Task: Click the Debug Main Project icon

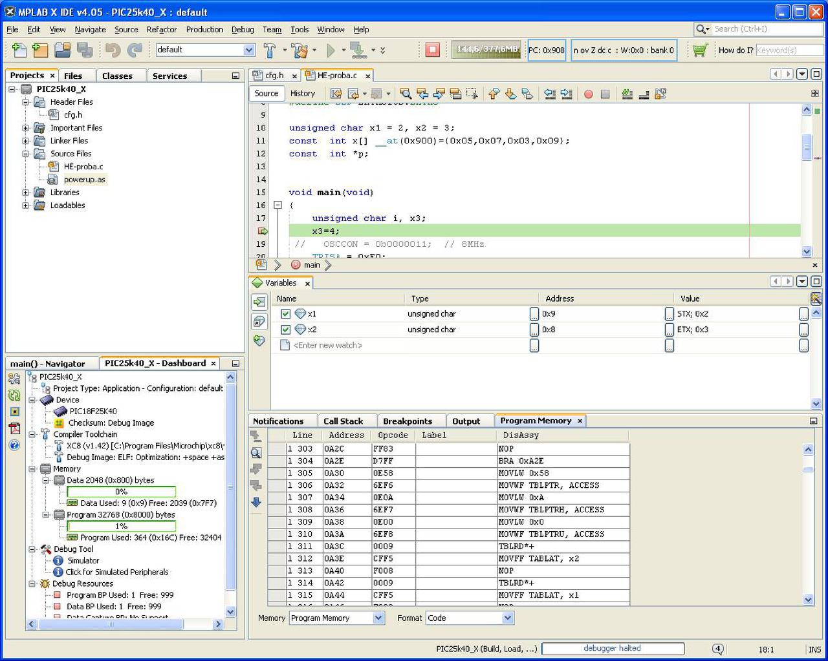Action: 358,50
